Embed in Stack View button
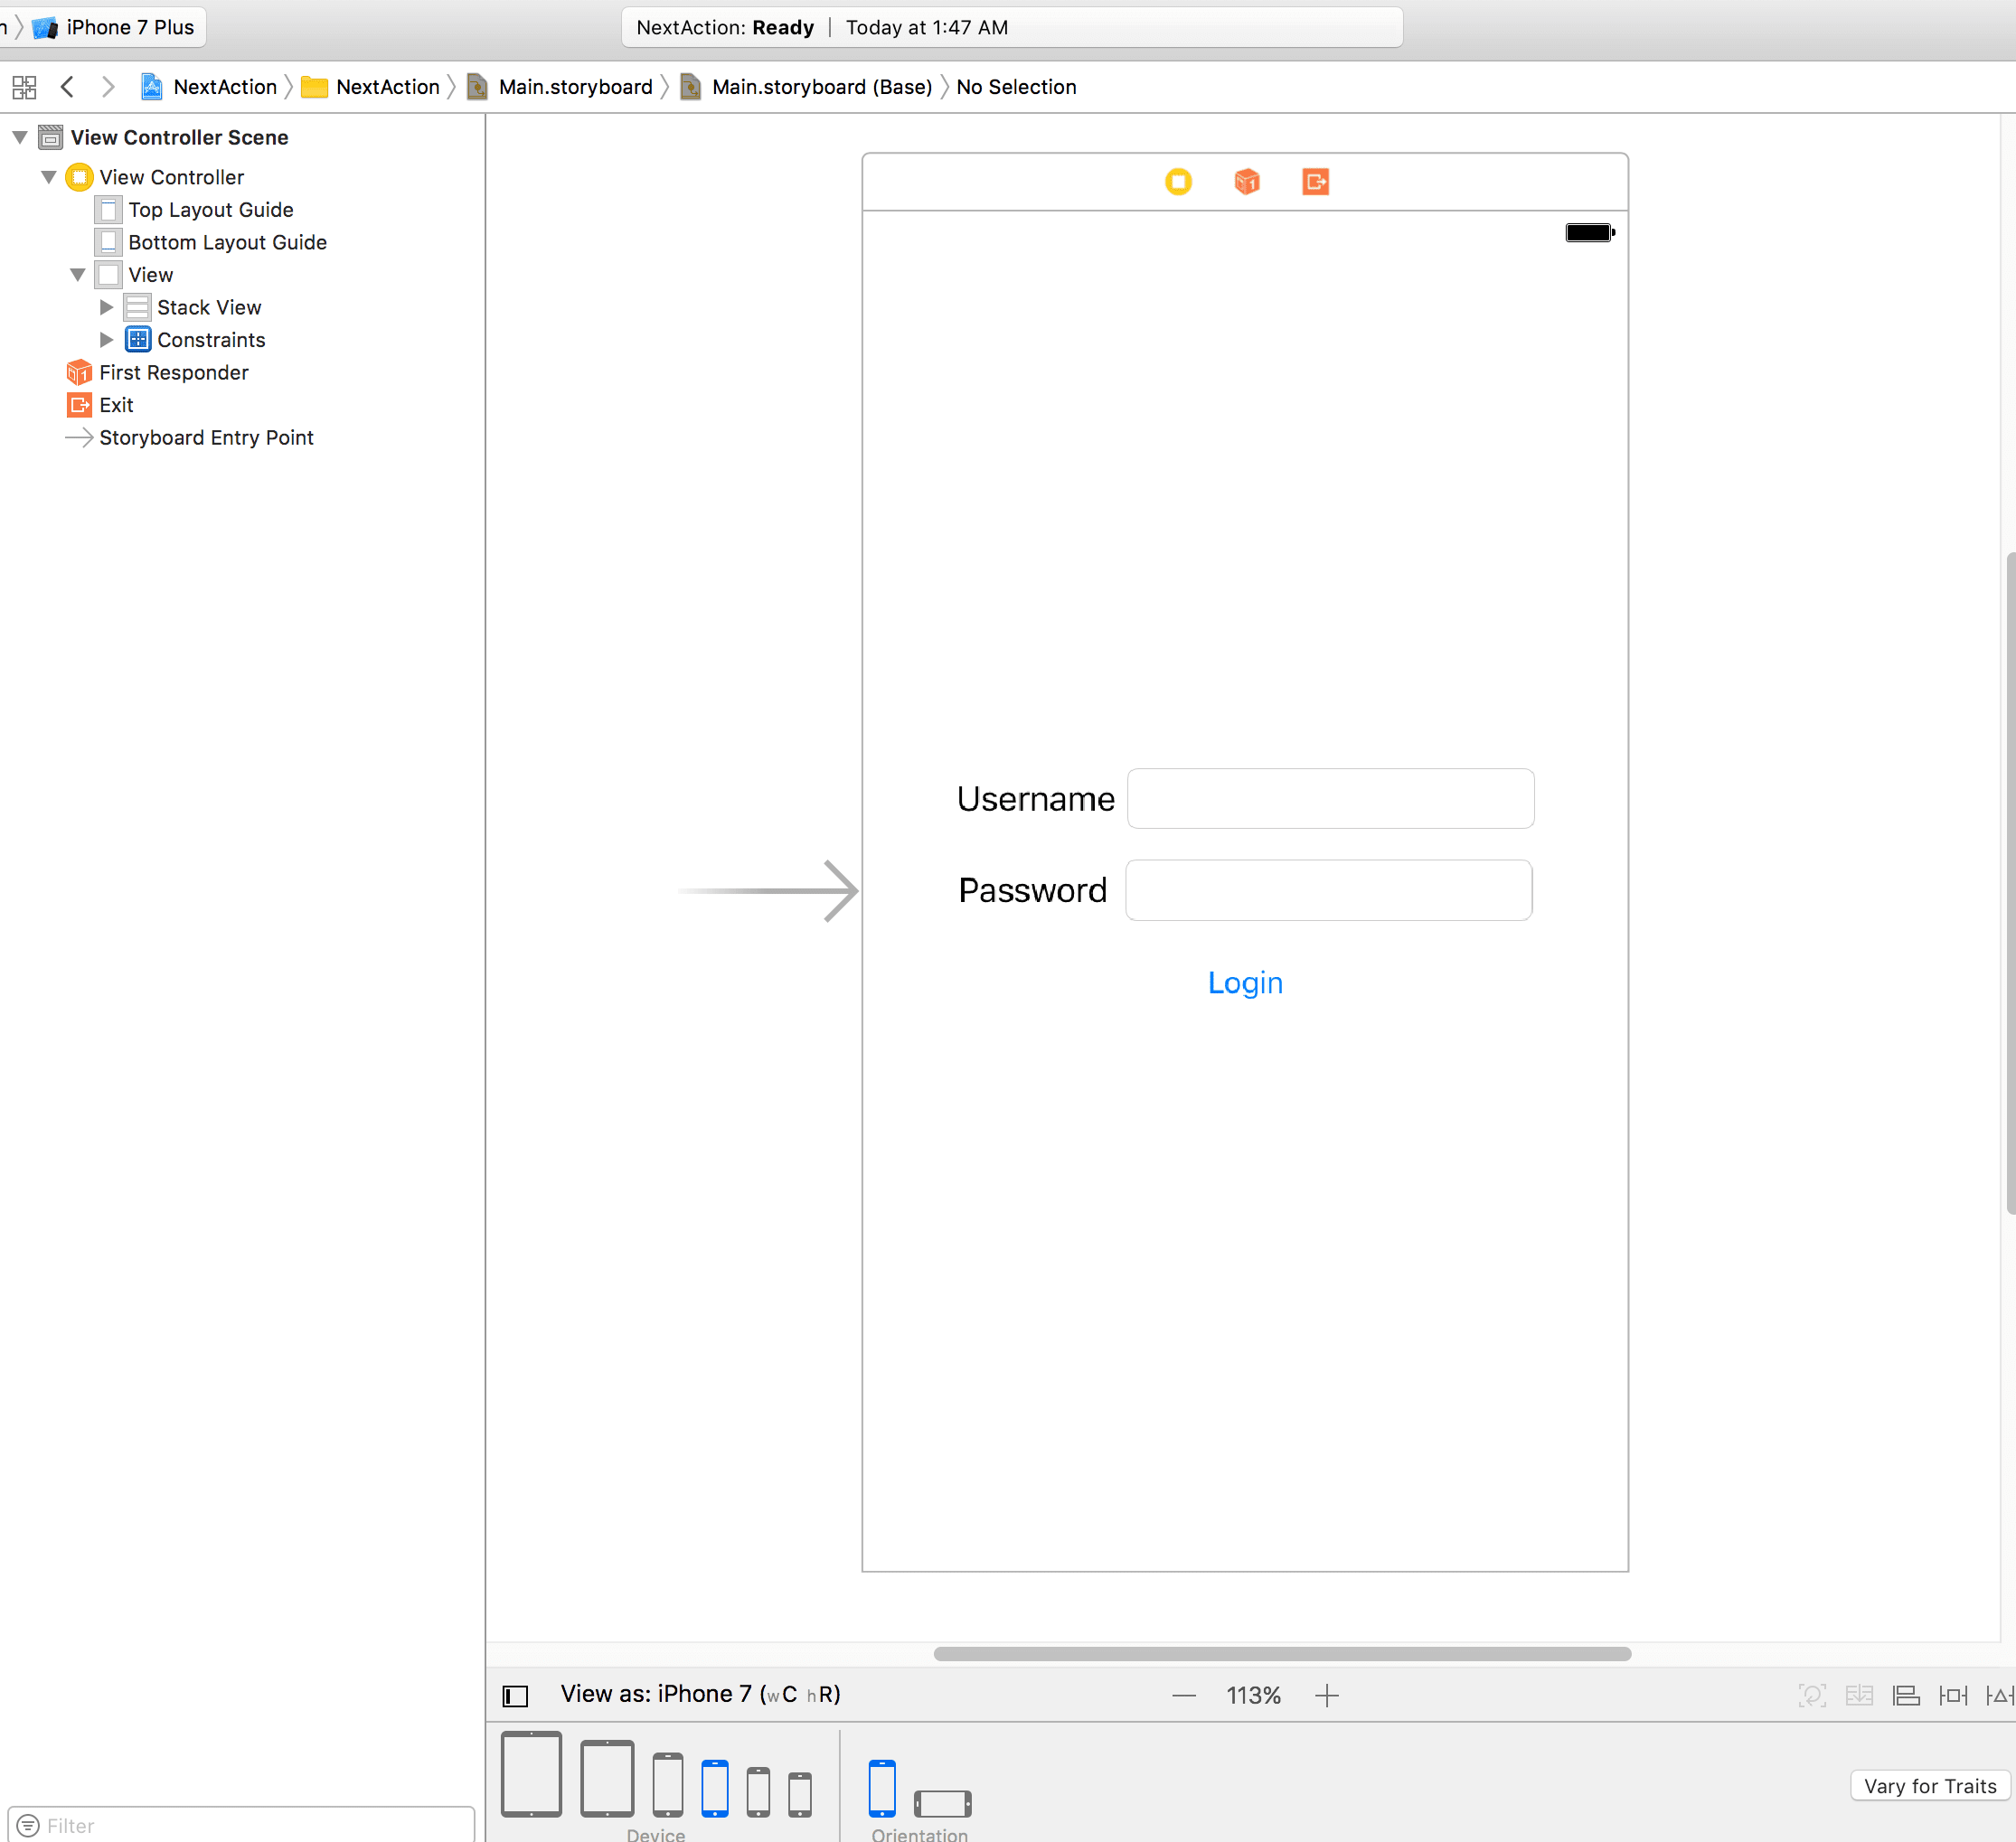Viewport: 2016px width, 1842px height. 1859,1695
